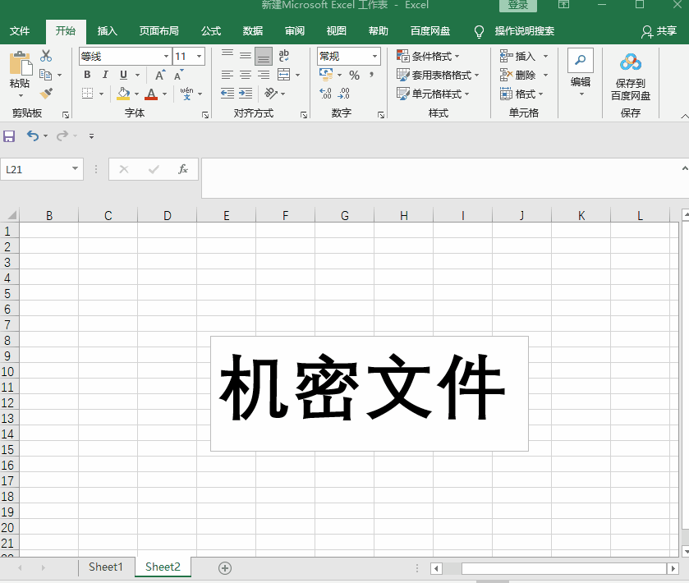Click the 操作说明搜索 tell me box
Viewport: 689px width, 583px height.
(x=524, y=31)
